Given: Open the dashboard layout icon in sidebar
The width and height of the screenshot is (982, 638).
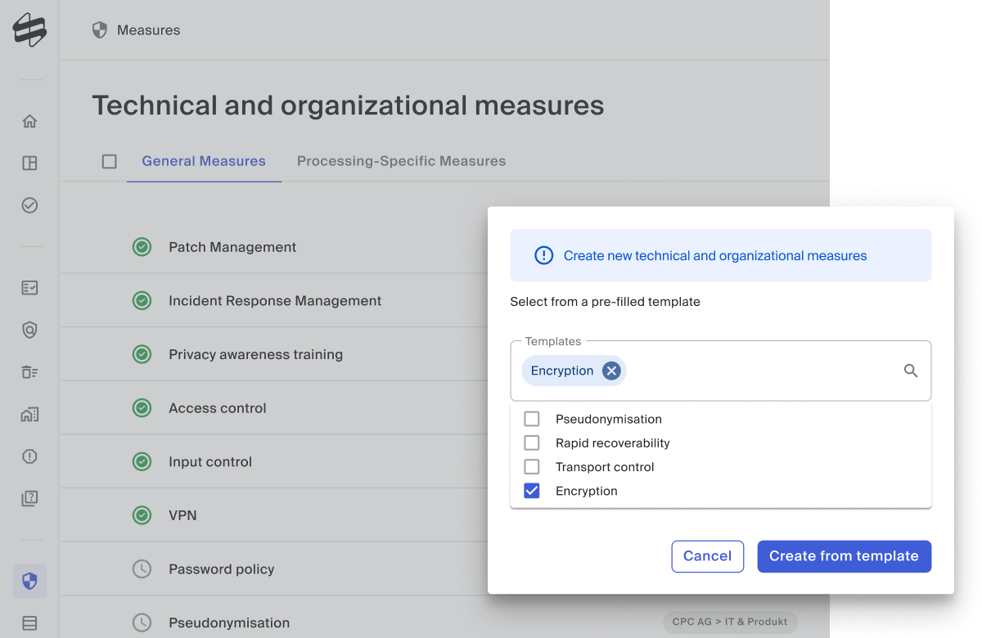Looking at the screenshot, I should [x=29, y=163].
